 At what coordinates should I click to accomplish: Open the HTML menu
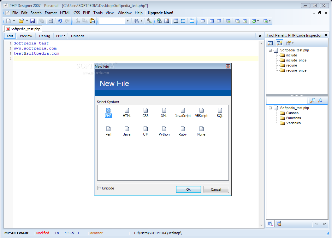(65, 13)
